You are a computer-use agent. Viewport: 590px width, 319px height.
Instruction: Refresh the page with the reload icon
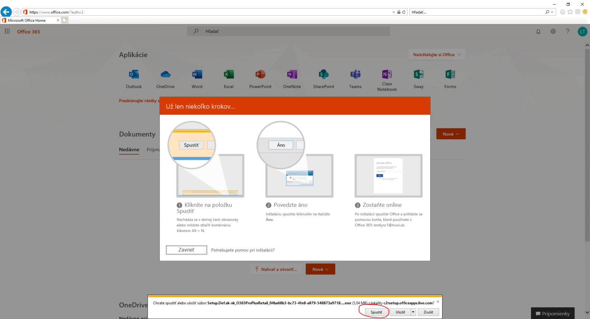pyautogui.click(x=404, y=12)
